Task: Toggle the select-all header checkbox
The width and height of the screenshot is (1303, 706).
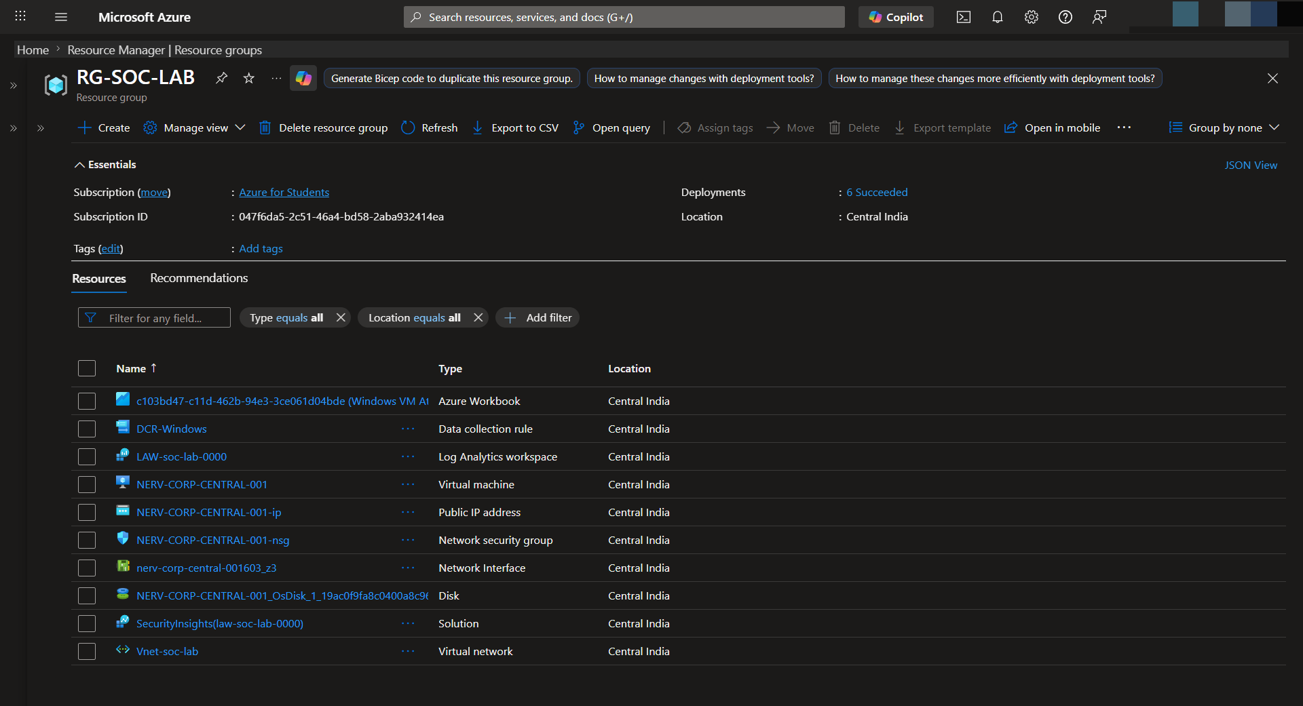Action: point(87,368)
